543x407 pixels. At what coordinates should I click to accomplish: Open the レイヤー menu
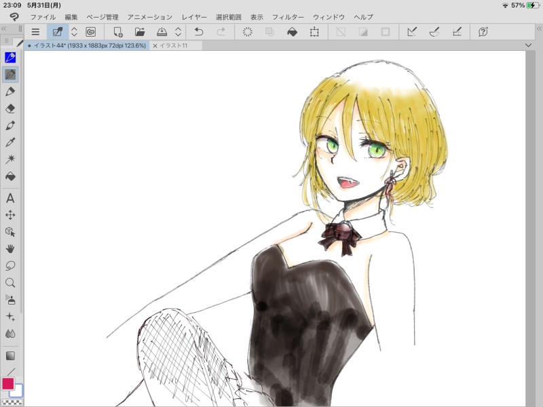pos(194,17)
